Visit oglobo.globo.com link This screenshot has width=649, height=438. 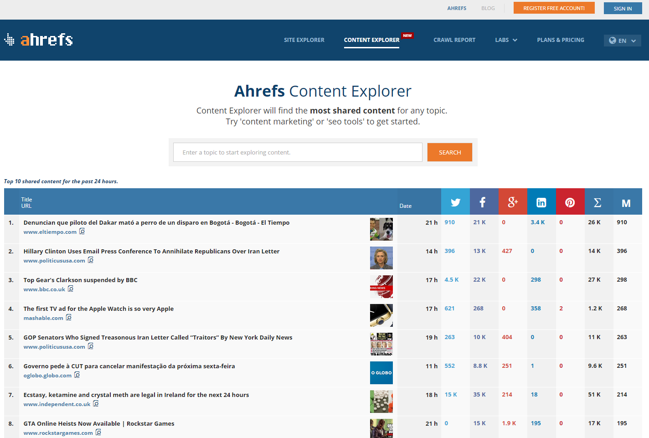[48, 376]
